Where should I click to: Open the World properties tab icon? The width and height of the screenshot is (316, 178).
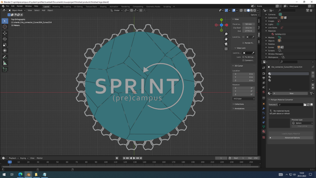(x=264, y=92)
